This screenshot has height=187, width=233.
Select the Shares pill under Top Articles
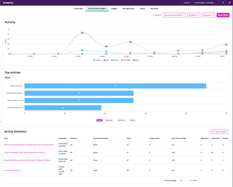[132, 120]
